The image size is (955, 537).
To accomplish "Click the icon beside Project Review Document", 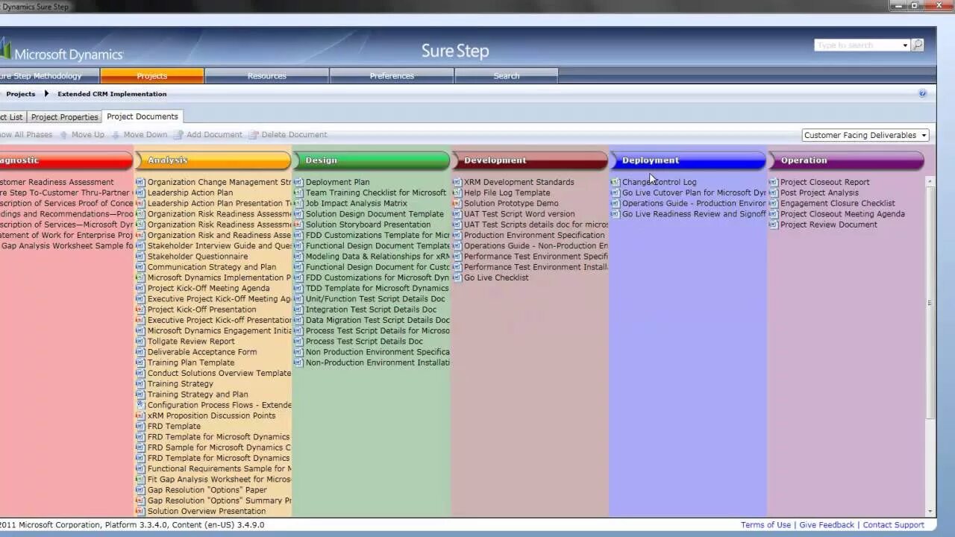I will (x=773, y=224).
